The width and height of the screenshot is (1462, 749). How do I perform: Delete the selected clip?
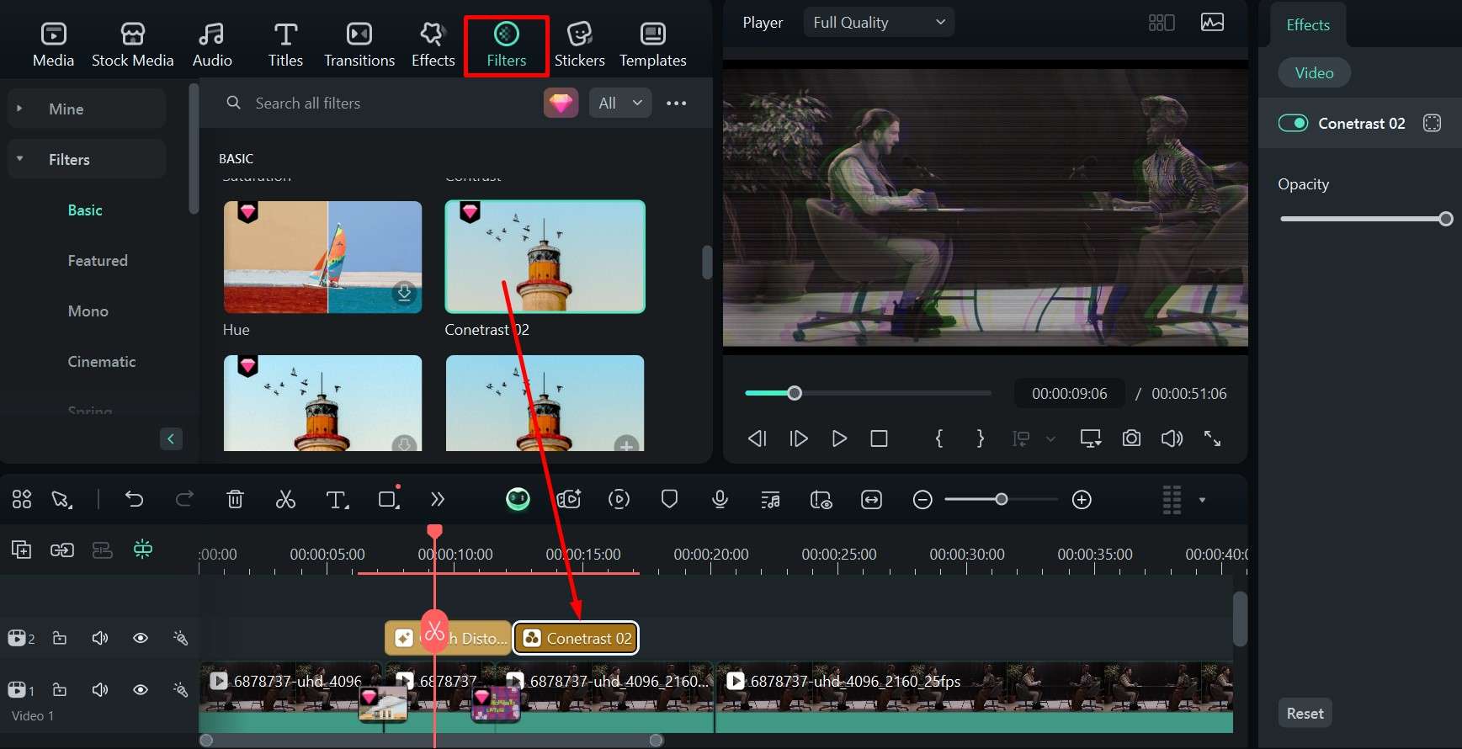[x=235, y=499]
